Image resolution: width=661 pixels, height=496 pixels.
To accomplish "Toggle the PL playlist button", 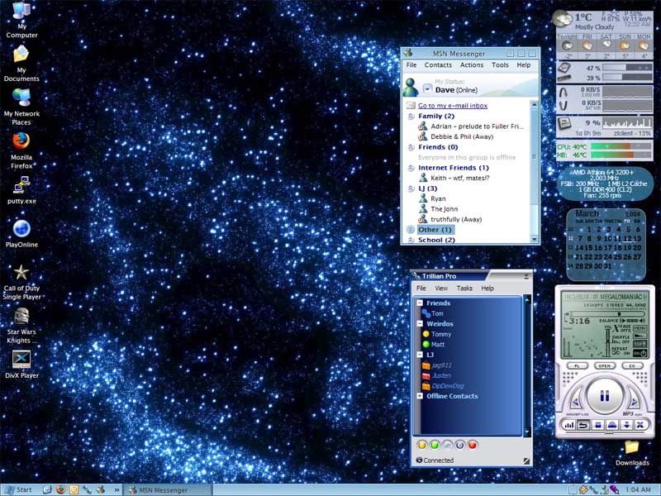I will [575, 365].
